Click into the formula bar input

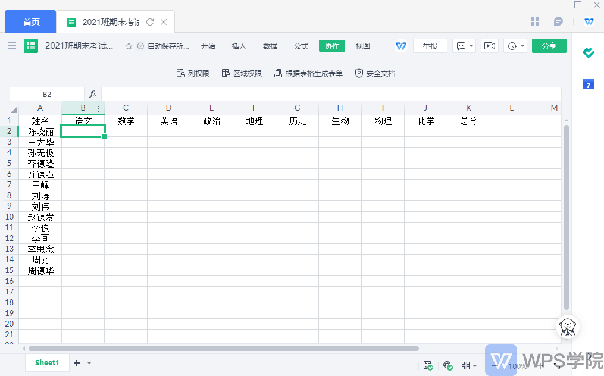tap(331, 94)
